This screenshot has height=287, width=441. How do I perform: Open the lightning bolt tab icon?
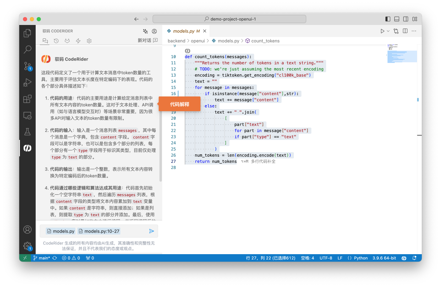point(78,41)
